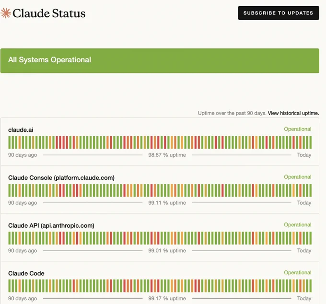This screenshot has width=326, height=304.
Task: Click 'Today' label under Claude Console
Action: tap(304, 203)
